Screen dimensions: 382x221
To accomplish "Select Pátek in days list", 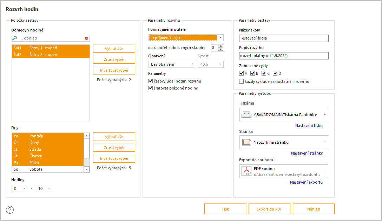I will pos(47,163).
